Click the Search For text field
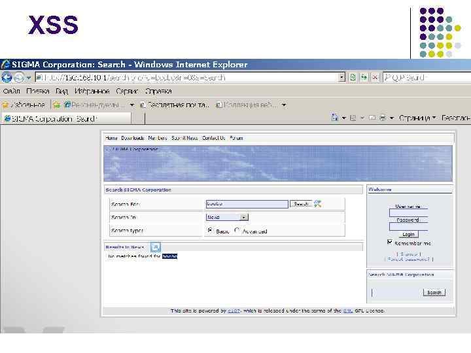Viewport: 471px width, 353px height. [247, 204]
